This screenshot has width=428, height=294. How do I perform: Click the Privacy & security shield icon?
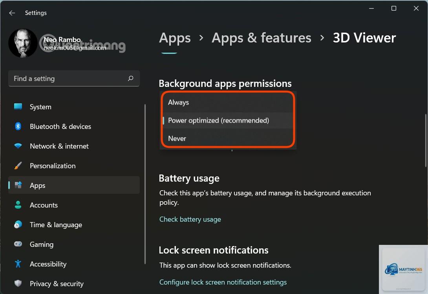(18, 283)
